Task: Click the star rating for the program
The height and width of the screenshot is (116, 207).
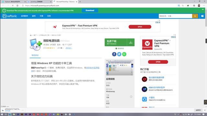Action: click(x=50, y=48)
